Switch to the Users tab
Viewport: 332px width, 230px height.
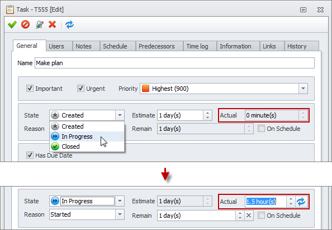click(59, 46)
